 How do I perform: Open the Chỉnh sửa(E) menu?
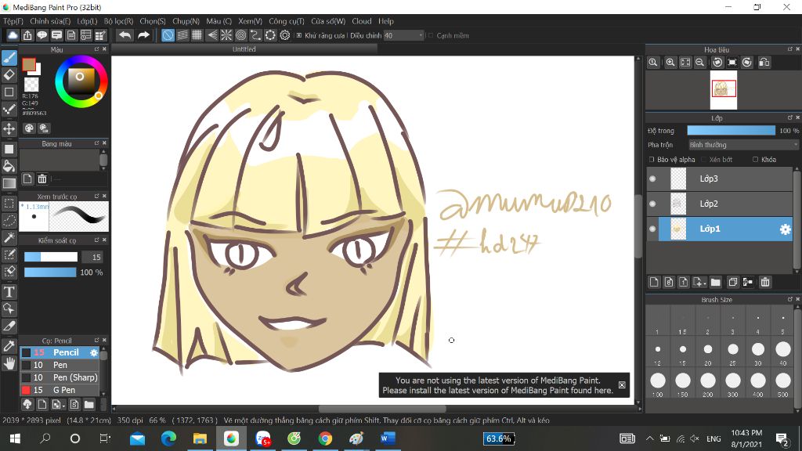(50, 21)
